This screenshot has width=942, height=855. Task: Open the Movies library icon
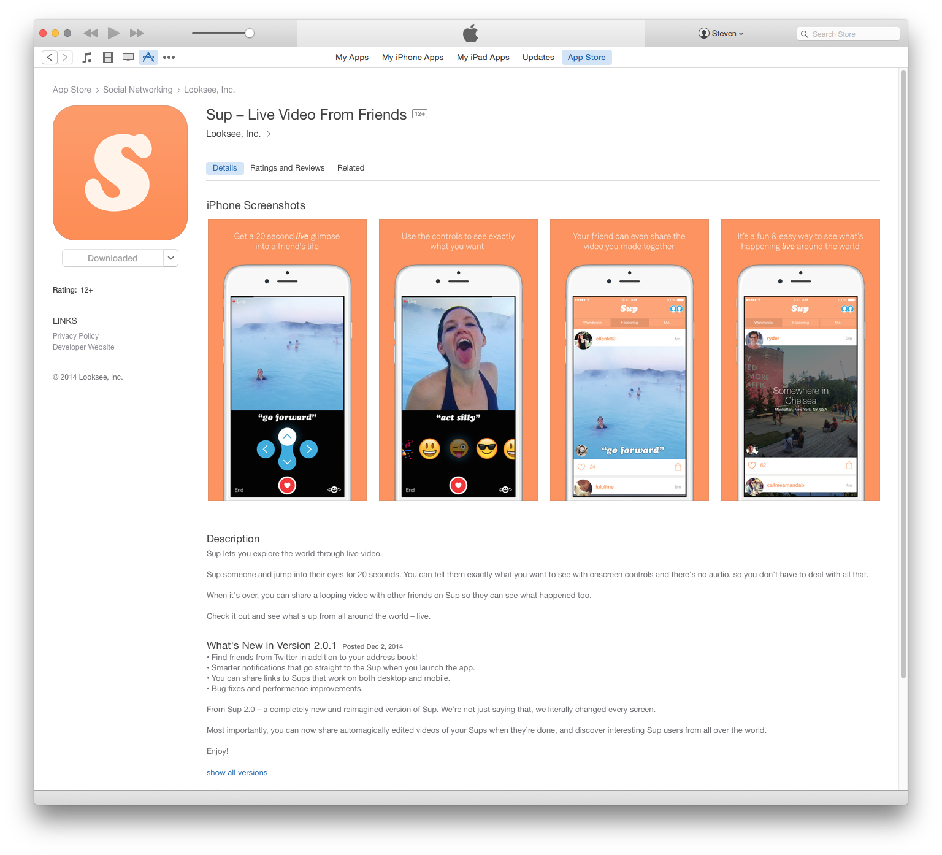pyautogui.click(x=108, y=58)
